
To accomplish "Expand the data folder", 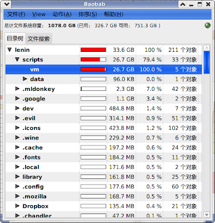I will point(25,79).
